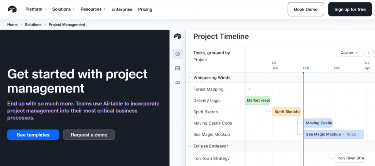The image size is (375, 166).
Task: Click the Request a demo button
Action: coord(89,135)
